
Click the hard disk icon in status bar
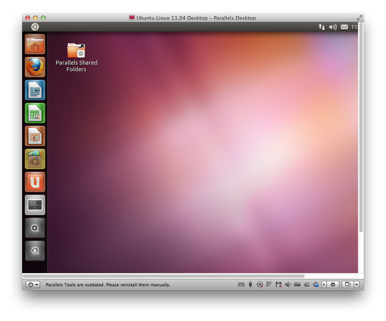pyautogui.click(x=297, y=284)
